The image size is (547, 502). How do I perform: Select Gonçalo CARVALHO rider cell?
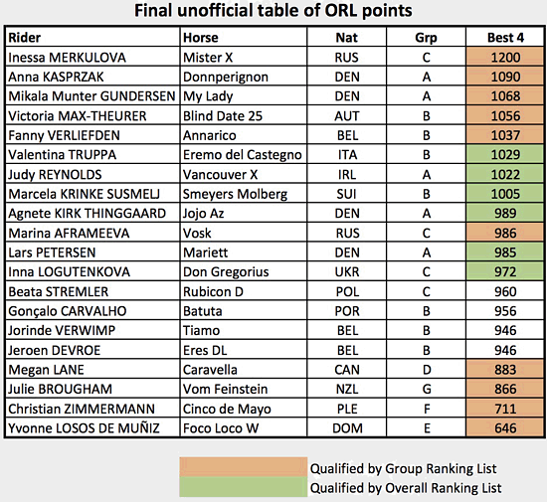pos(92,310)
